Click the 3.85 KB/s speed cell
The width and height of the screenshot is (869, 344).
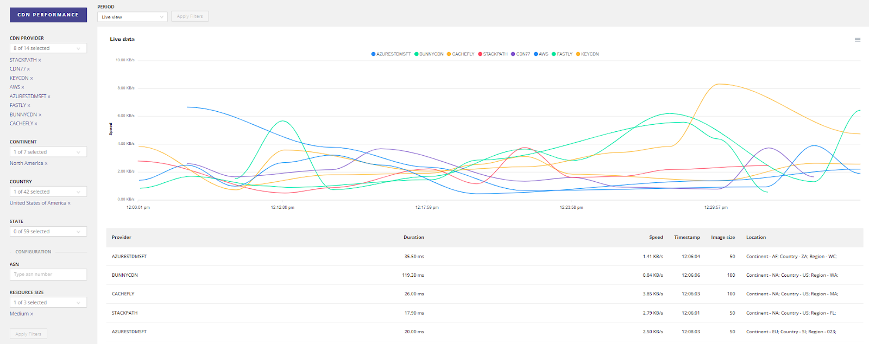pyautogui.click(x=653, y=294)
